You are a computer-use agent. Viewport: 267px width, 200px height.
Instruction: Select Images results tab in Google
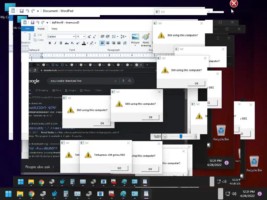pyautogui.click(x=71, y=90)
